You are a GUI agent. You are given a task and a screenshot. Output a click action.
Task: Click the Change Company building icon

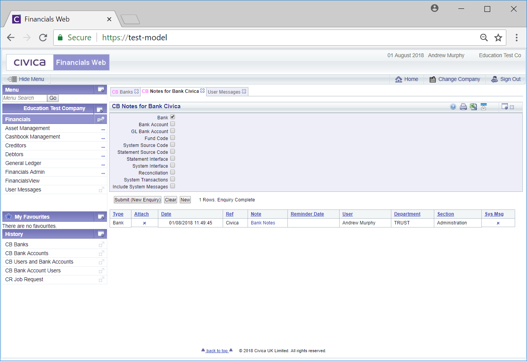[x=433, y=79]
